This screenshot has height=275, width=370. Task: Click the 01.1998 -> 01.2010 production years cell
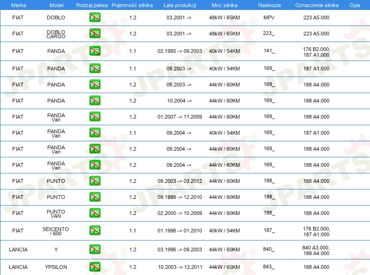[180, 231]
